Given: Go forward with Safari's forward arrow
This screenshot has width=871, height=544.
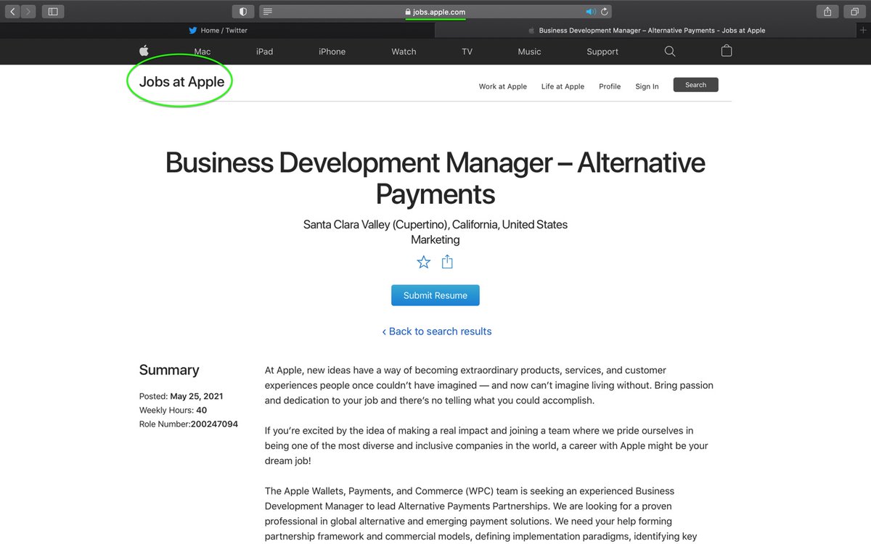Looking at the screenshot, I should tap(28, 12).
